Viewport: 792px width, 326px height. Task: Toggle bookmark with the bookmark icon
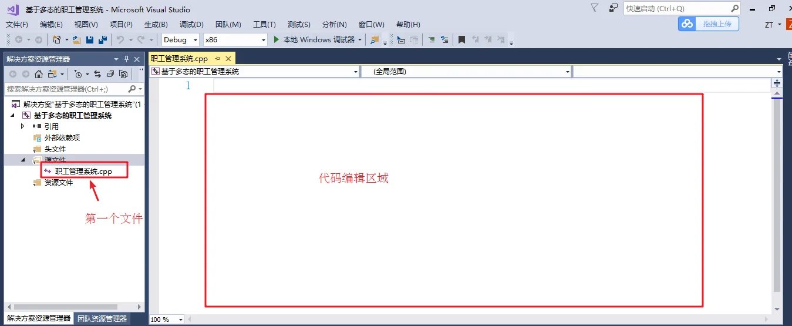(461, 39)
